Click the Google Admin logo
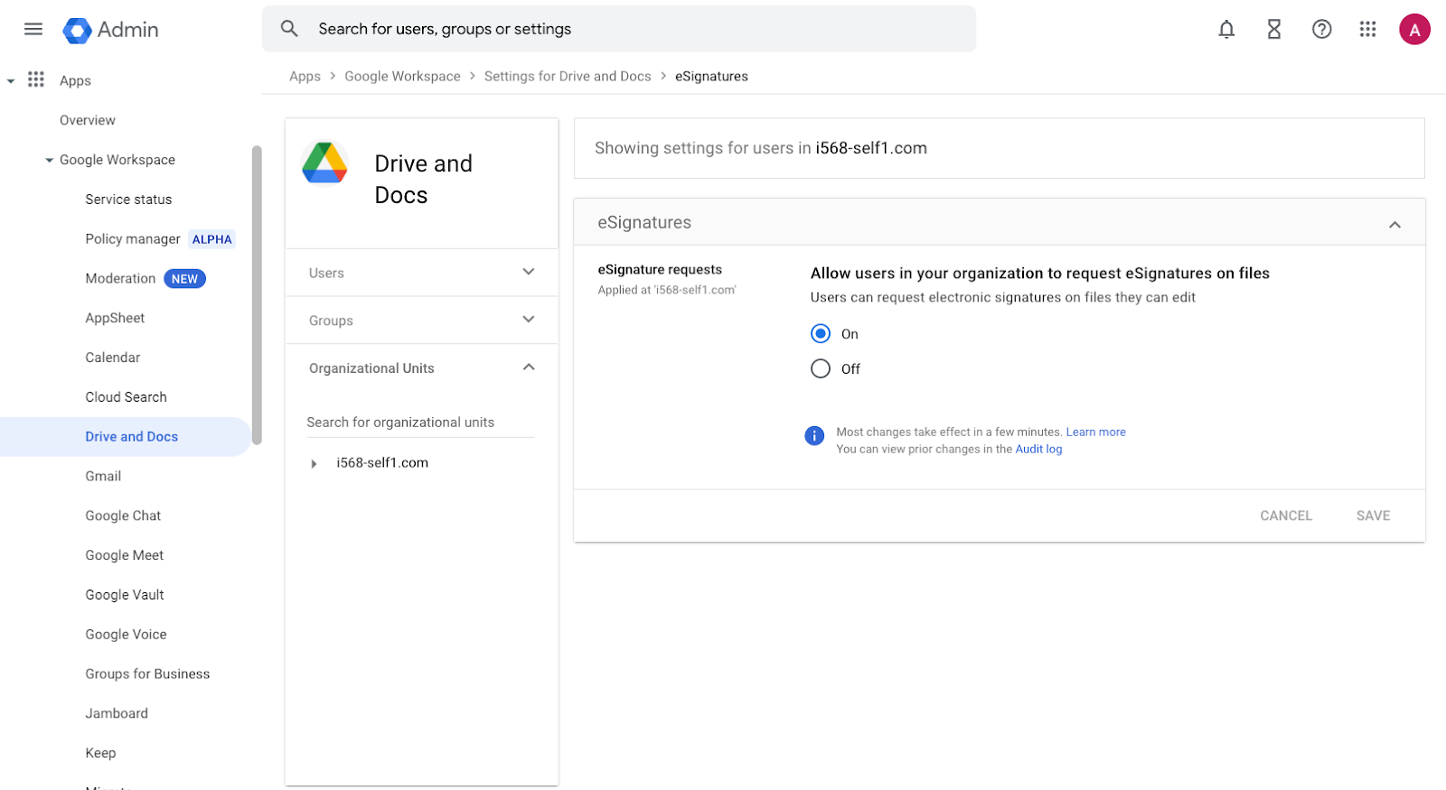This screenshot has height=790, width=1446. click(x=110, y=30)
